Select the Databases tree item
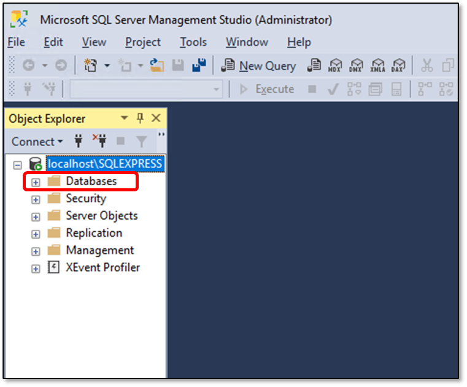The width and height of the screenshot is (467, 387). click(x=91, y=181)
